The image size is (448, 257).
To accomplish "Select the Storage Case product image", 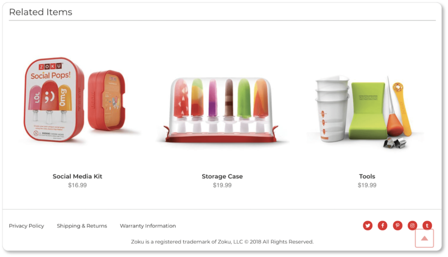I will click(222, 110).
